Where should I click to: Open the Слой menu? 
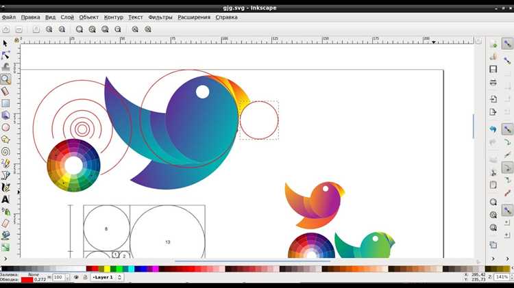click(67, 17)
